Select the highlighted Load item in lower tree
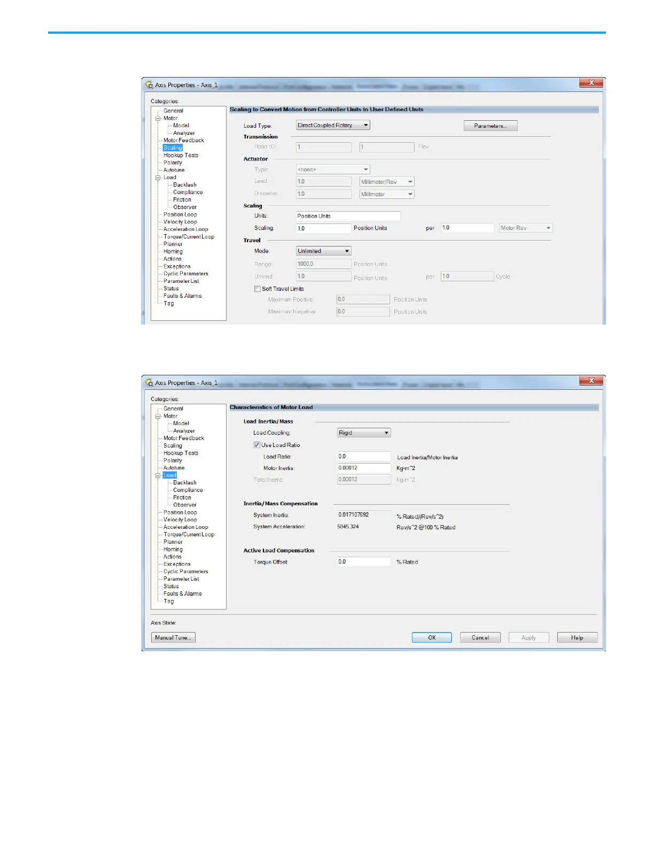Viewport: 654px width, 847px height. pyautogui.click(x=170, y=475)
